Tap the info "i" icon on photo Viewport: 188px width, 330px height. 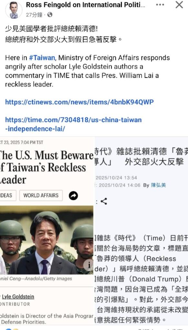pos(89,265)
